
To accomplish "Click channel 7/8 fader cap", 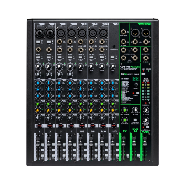I will [91, 141].
